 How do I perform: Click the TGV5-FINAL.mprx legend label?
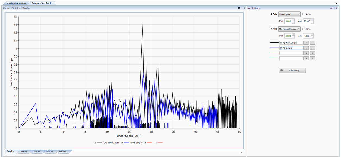coord(111,143)
